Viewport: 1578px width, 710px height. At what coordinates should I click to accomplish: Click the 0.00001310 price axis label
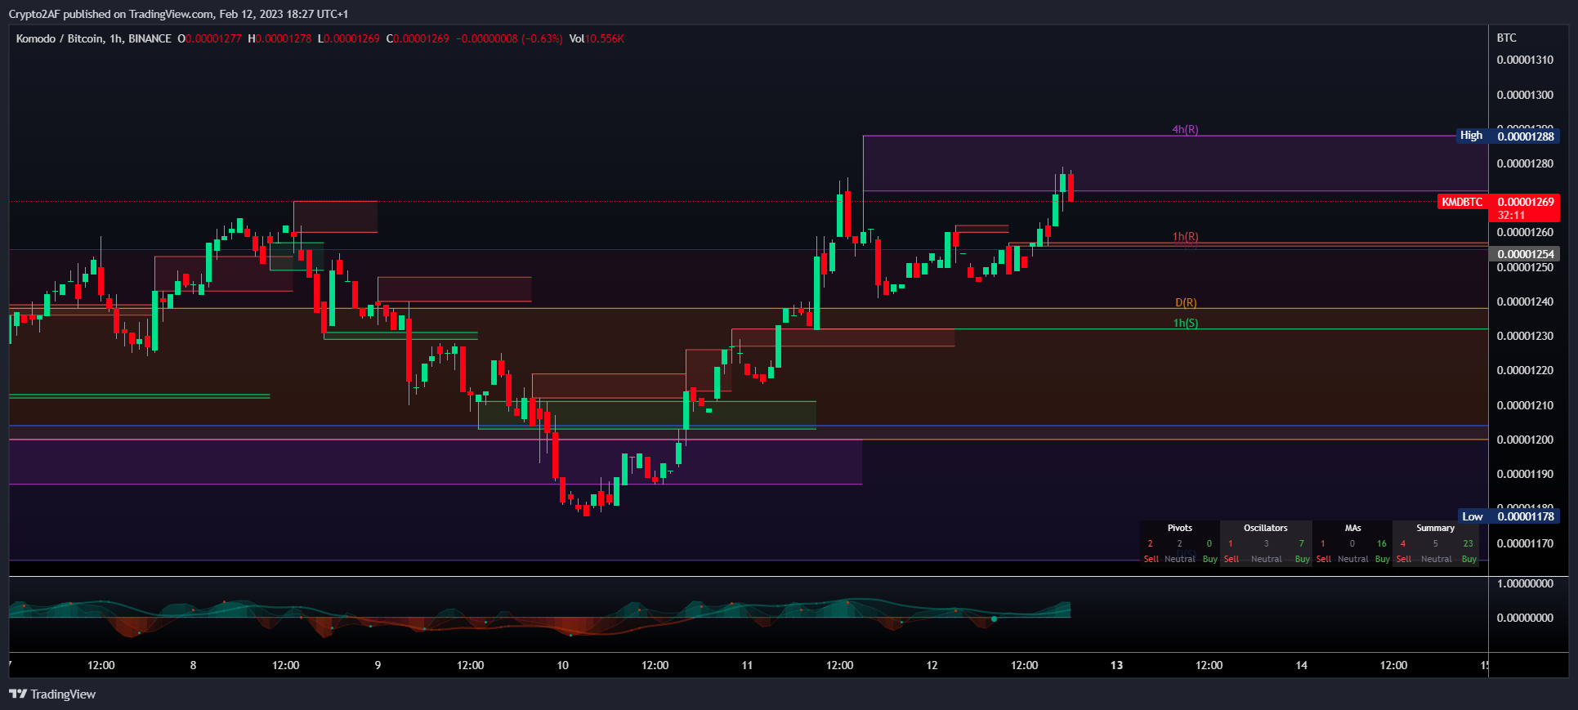(1525, 60)
